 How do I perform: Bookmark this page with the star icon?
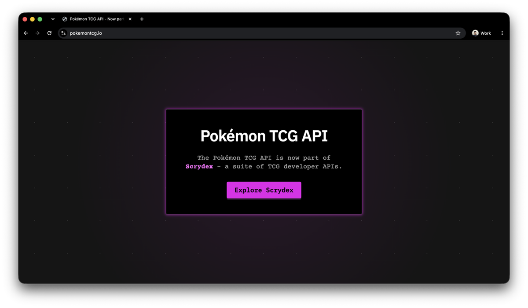coord(458,33)
